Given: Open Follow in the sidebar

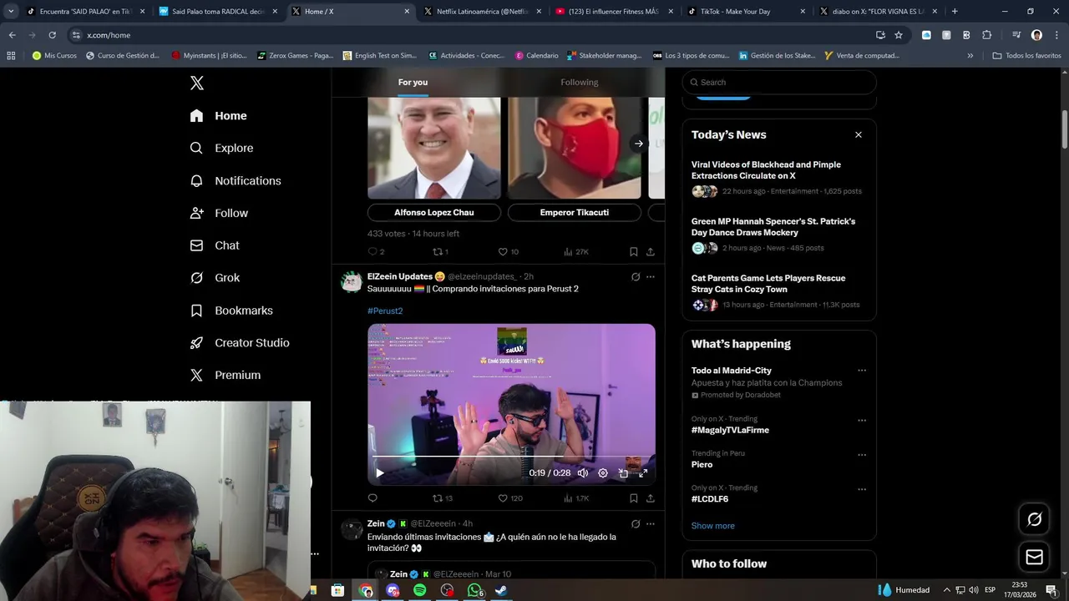Looking at the screenshot, I should coord(219,213).
